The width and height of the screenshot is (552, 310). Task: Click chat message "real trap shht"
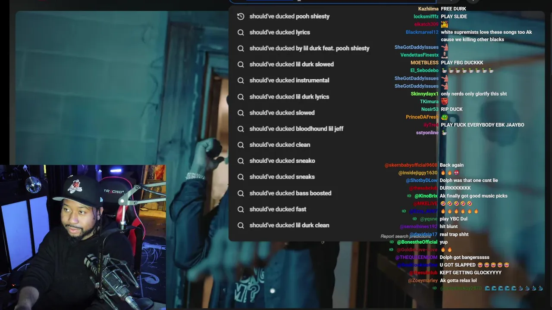tap(454, 234)
